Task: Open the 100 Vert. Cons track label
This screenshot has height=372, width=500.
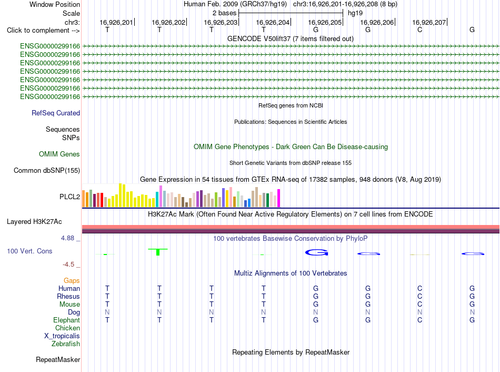Action: (29, 251)
